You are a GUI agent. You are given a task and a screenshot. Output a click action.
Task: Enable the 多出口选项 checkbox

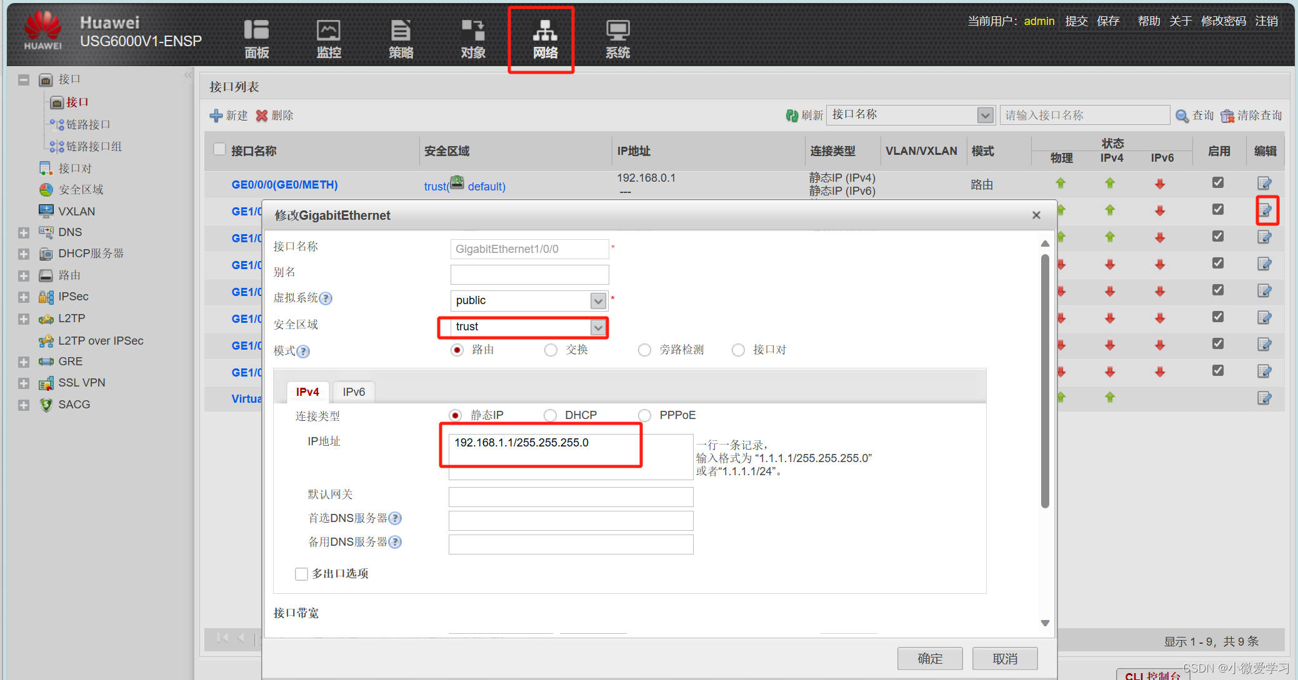(x=302, y=574)
